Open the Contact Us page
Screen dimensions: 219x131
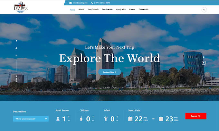click(x=143, y=9)
